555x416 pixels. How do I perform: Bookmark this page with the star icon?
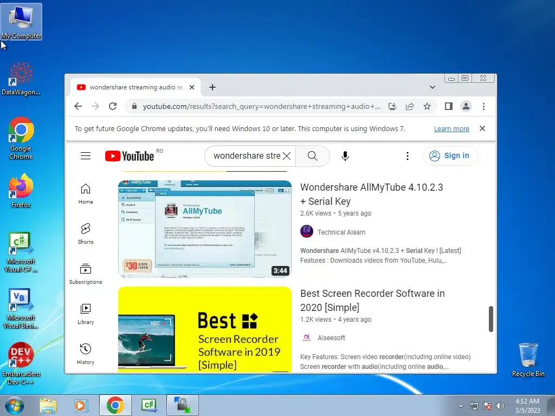tap(427, 106)
